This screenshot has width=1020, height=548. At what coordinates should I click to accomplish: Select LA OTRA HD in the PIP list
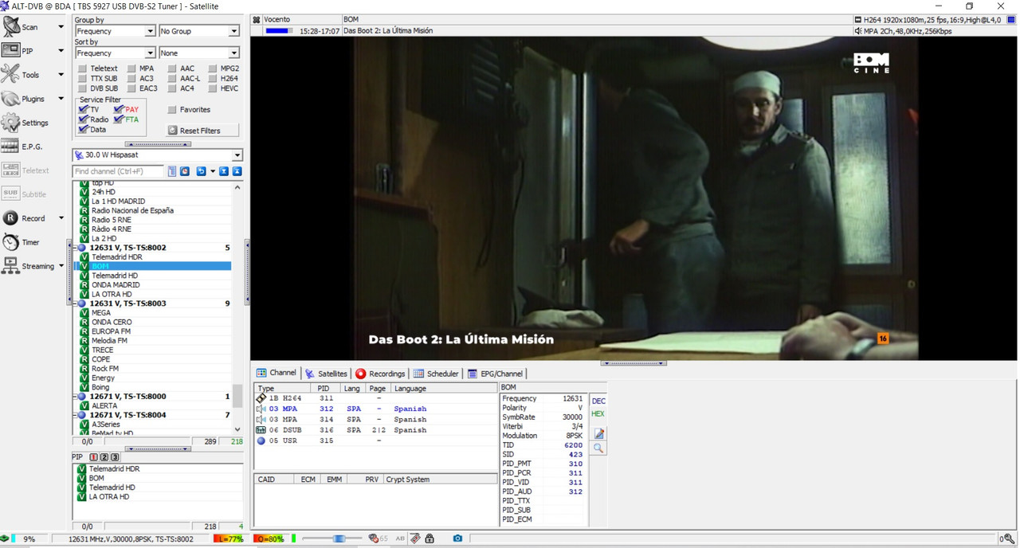point(109,497)
